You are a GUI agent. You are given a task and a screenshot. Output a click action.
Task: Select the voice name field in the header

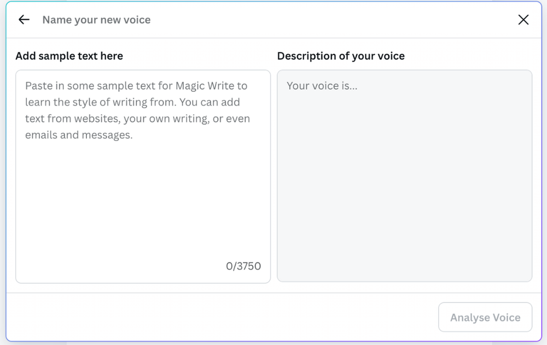(x=96, y=20)
